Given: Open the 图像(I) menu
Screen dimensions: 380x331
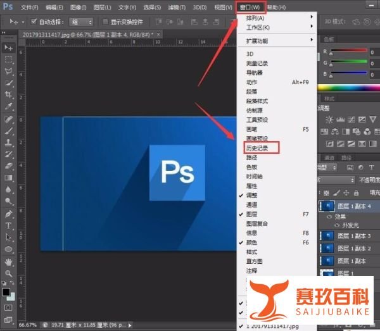Looking at the screenshot, I should (x=78, y=8).
